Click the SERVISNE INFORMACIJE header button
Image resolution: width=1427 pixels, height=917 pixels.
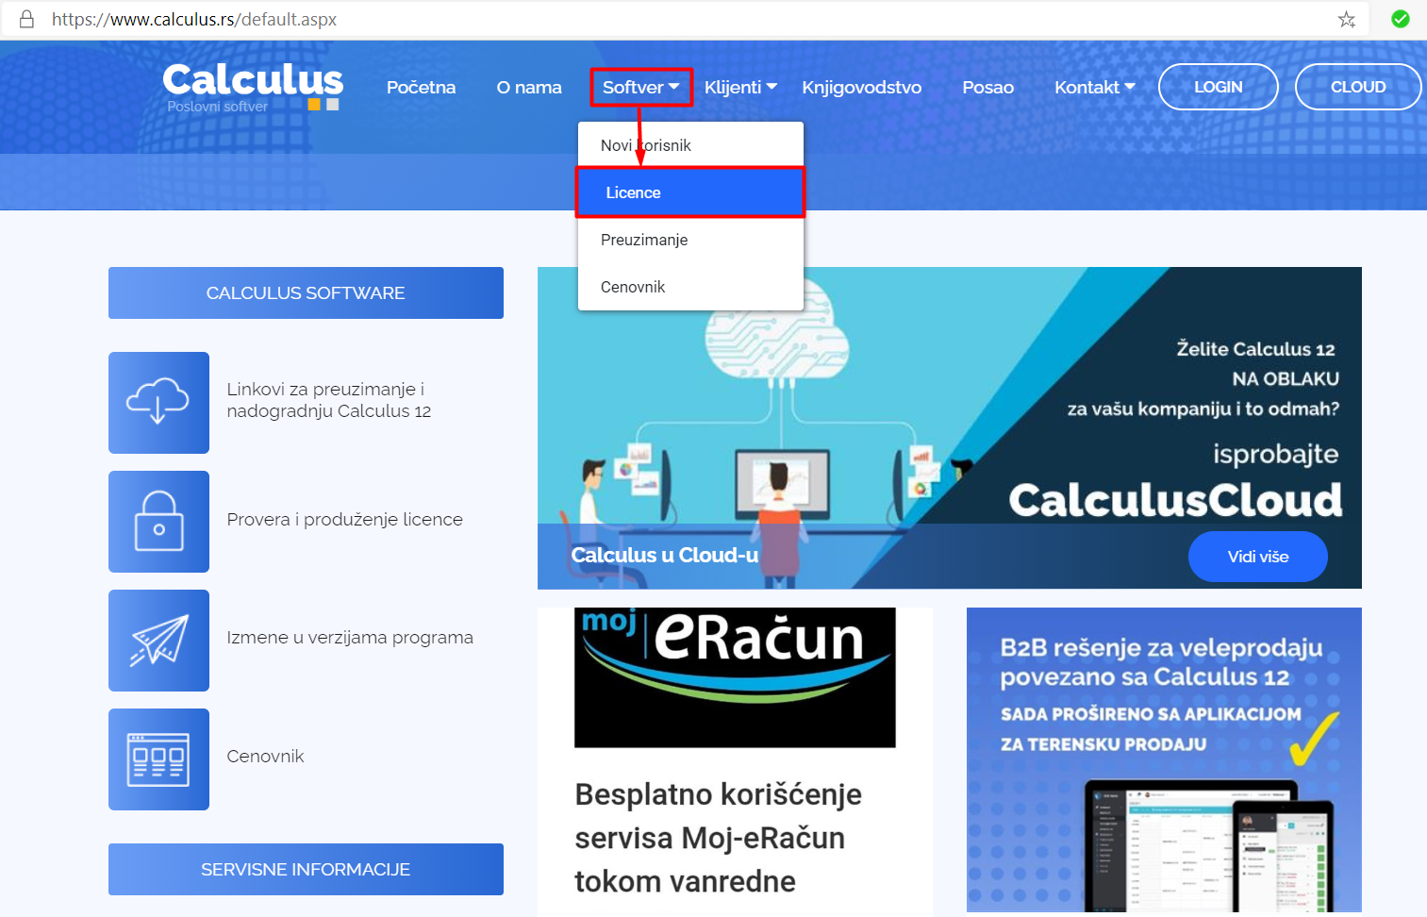click(306, 869)
